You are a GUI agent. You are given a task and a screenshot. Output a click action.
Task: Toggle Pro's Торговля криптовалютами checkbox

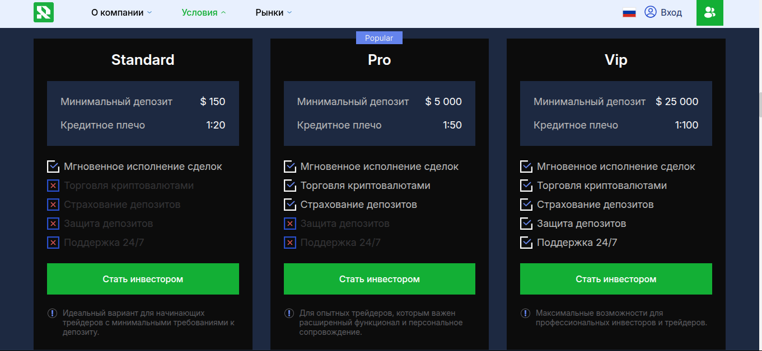(x=290, y=186)
